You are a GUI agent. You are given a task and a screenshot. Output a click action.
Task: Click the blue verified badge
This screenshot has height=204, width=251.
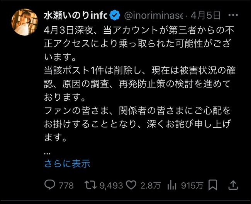pyautogui.click(x=115, y=15)
